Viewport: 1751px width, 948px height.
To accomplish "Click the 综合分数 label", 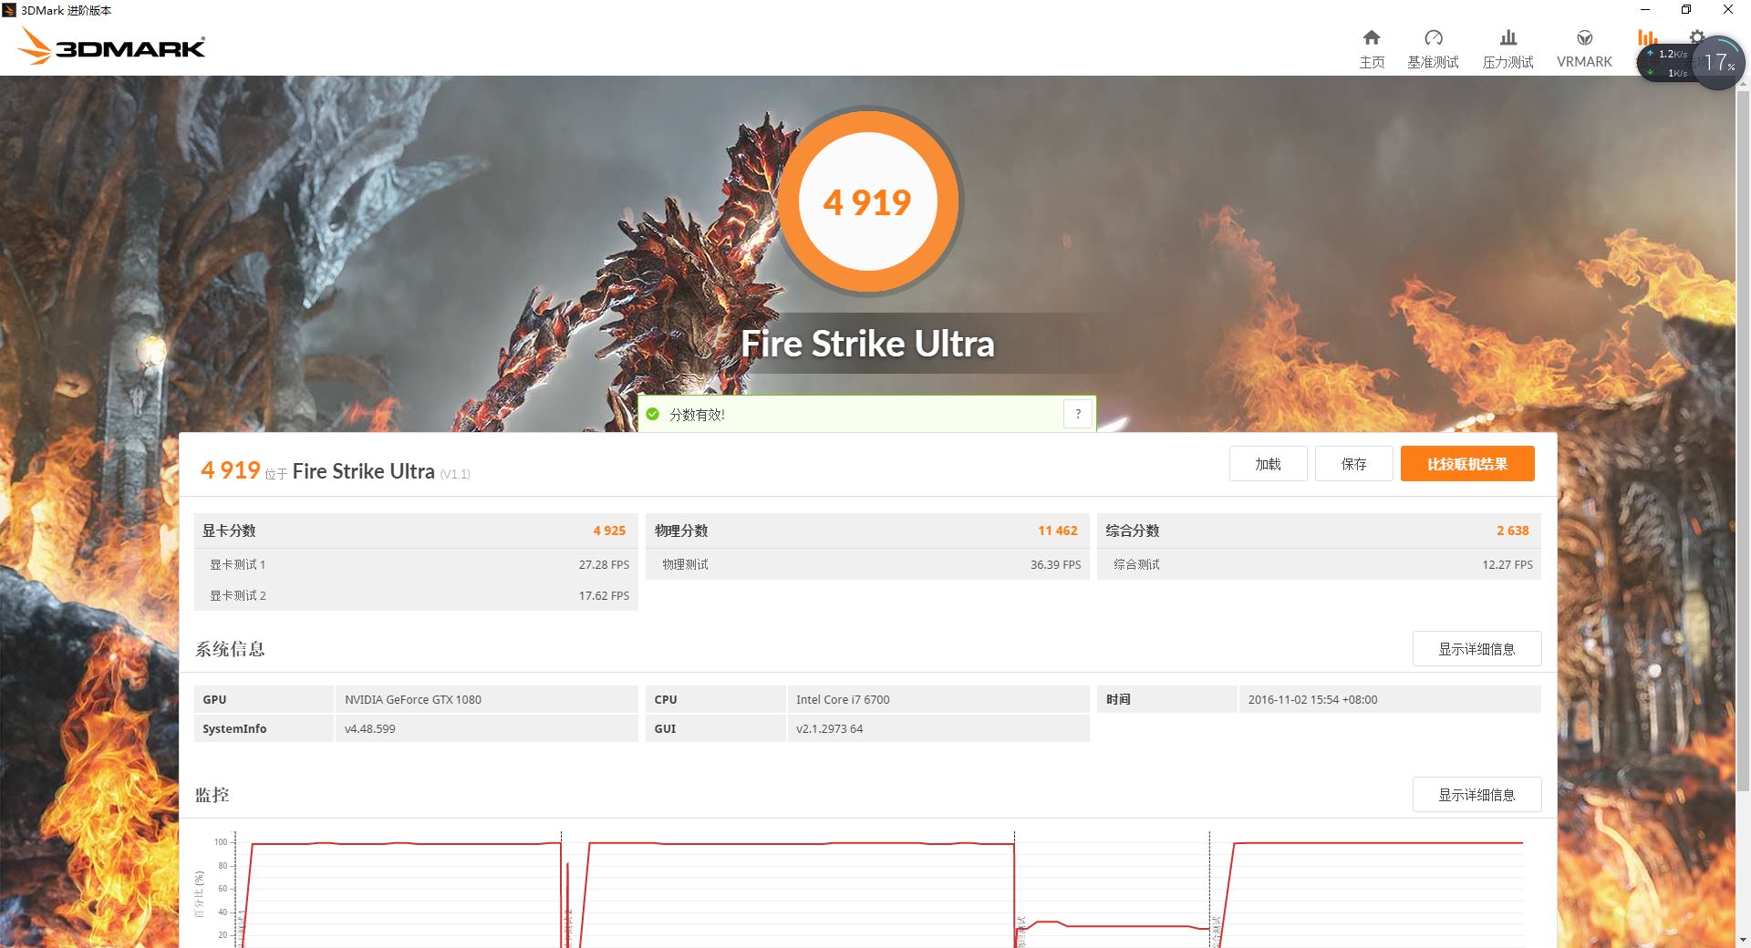I will coord(1133,531).
